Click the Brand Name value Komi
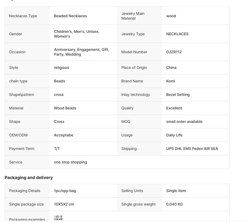 point(171,81)
